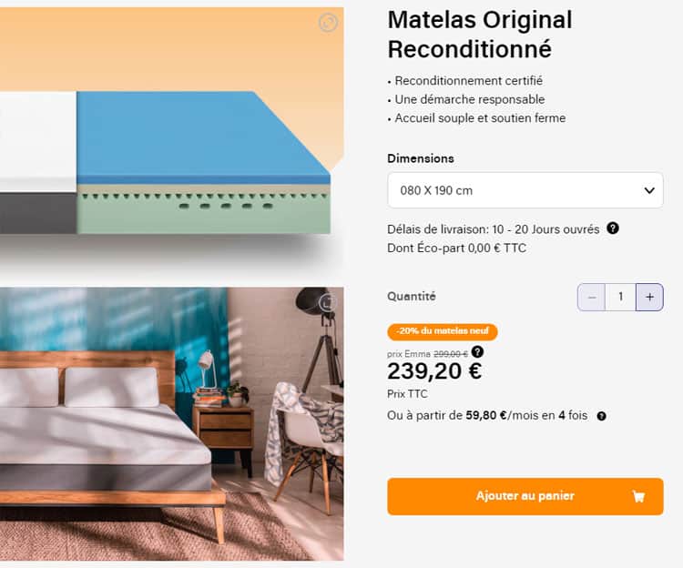Enlarge the bedroom photo with its expand icon
The image size is (683, 568).
coord(329,302)
